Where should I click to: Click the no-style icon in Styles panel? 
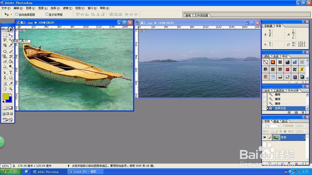[x=266, y=62]
